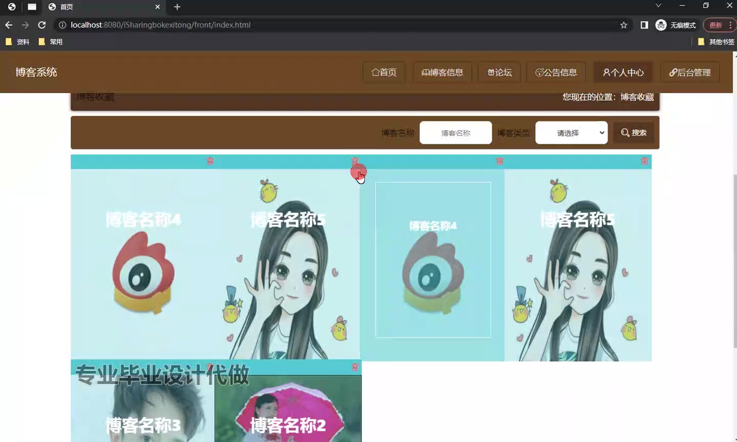Image resolution: width=737 pixels, height=442 pixels.
Task: Open the 论坛 navigation item
Action: (500, 72)
